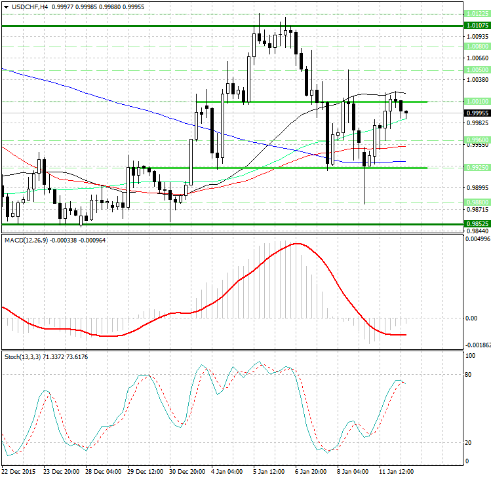
Task: Click the 30 Dec 20:00 time label
Action: click(189, 471)
